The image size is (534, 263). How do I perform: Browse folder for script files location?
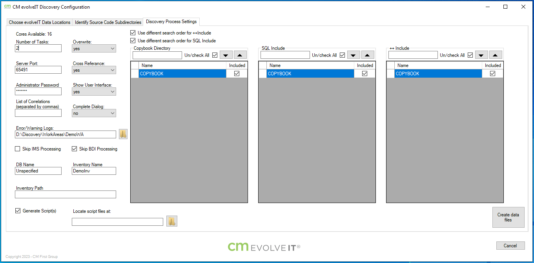tap(172, 221)
